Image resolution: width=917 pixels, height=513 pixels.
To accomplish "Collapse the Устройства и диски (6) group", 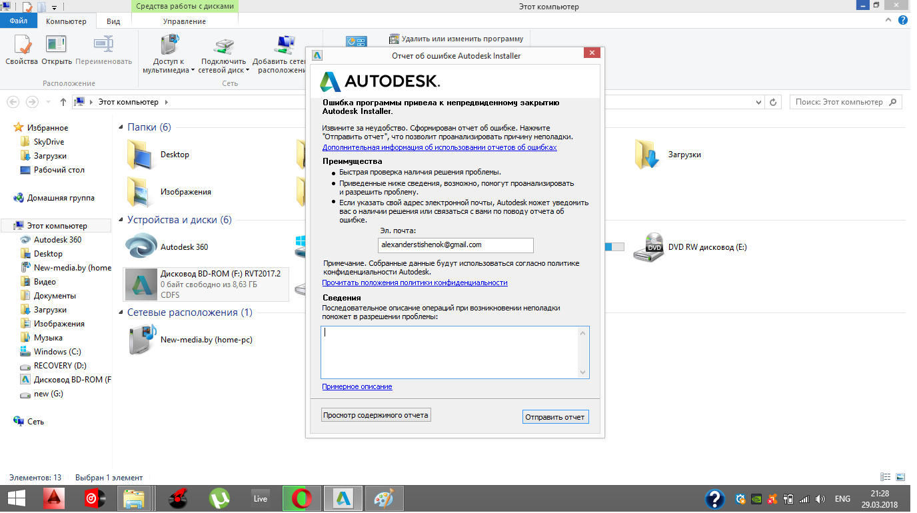I will (121, 219).
